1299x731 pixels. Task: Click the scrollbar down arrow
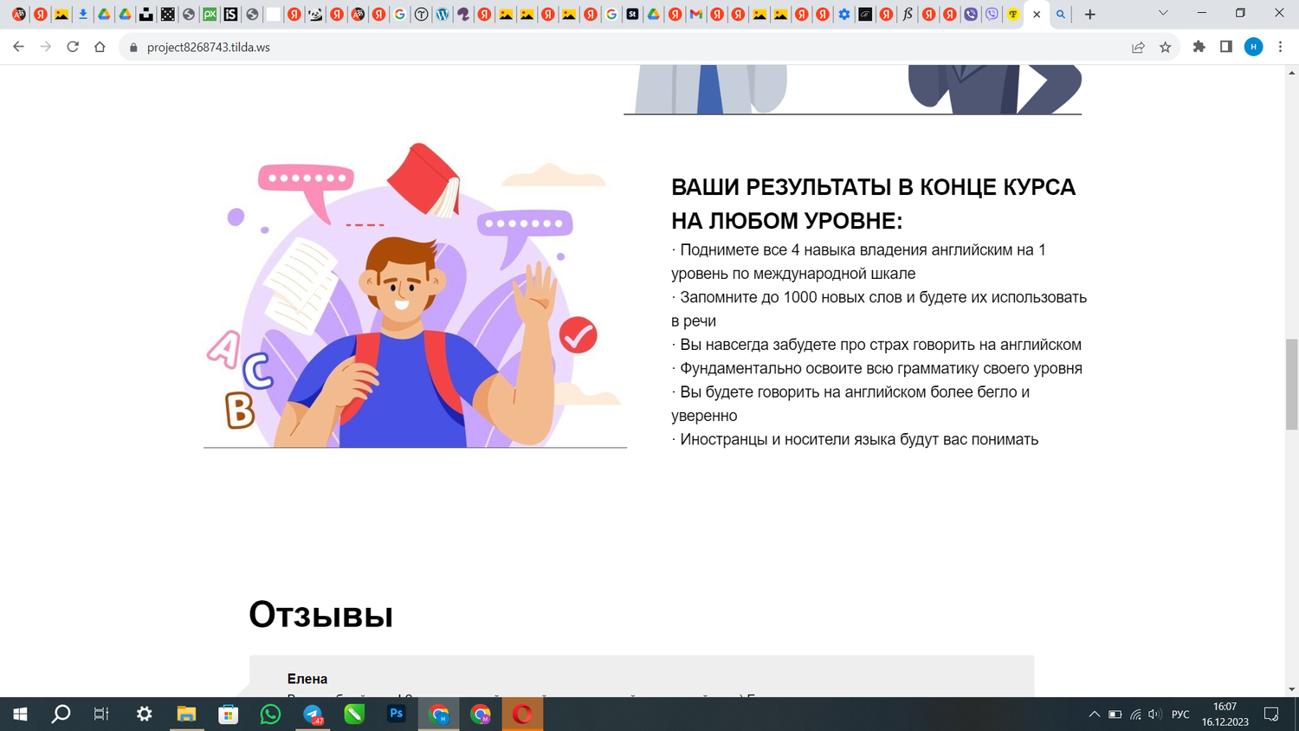tap(1291, 689)
